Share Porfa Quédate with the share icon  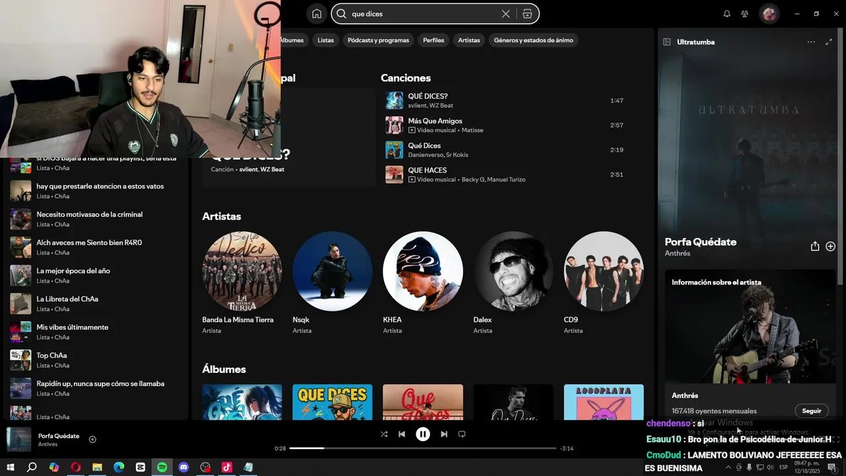[x=815, y=246]
